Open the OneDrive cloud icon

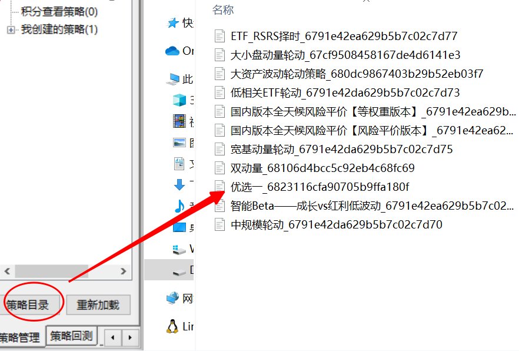(x=172, y=51)
